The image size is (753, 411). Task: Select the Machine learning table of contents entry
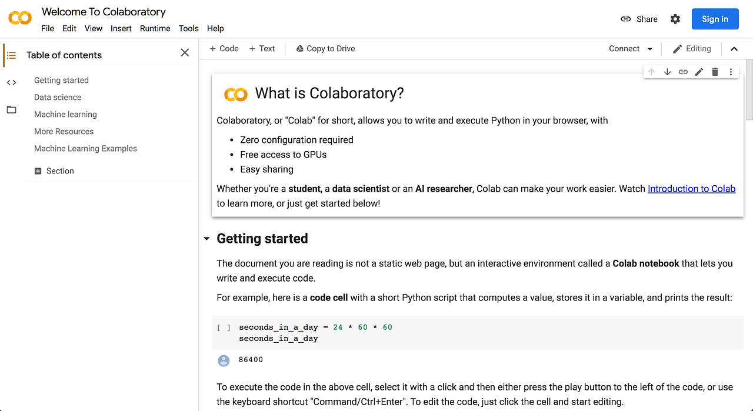pyautogui.click(x=65, y=114)
